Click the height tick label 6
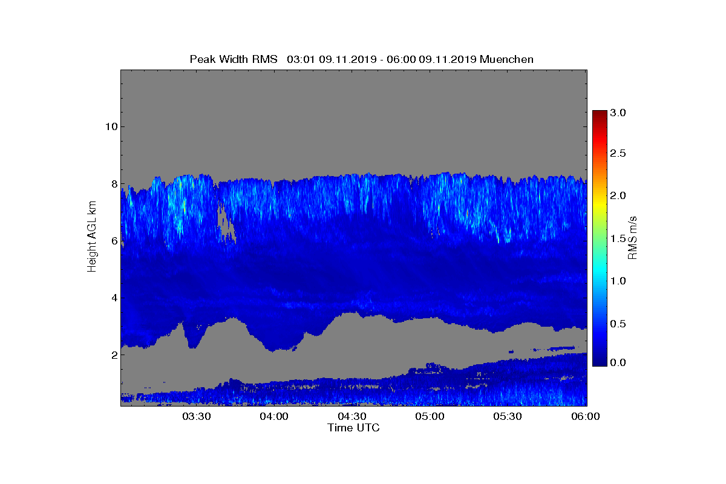 [113, 241]
